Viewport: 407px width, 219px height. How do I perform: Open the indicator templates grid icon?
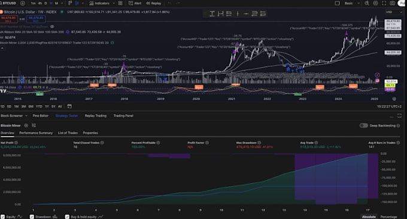(x=120, y=3)
